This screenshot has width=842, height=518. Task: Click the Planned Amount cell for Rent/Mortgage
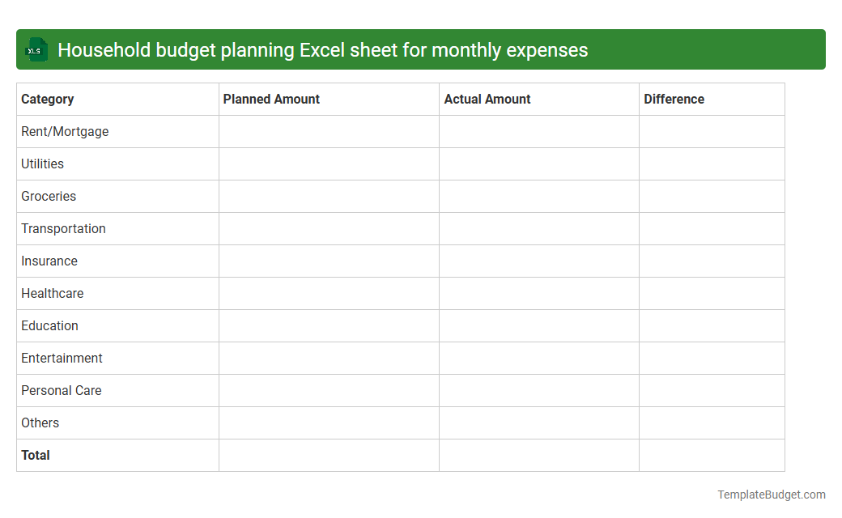pyautogui.click(x=328, y=131)
